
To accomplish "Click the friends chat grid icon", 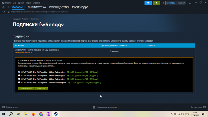I will click(x=204, y=107).
